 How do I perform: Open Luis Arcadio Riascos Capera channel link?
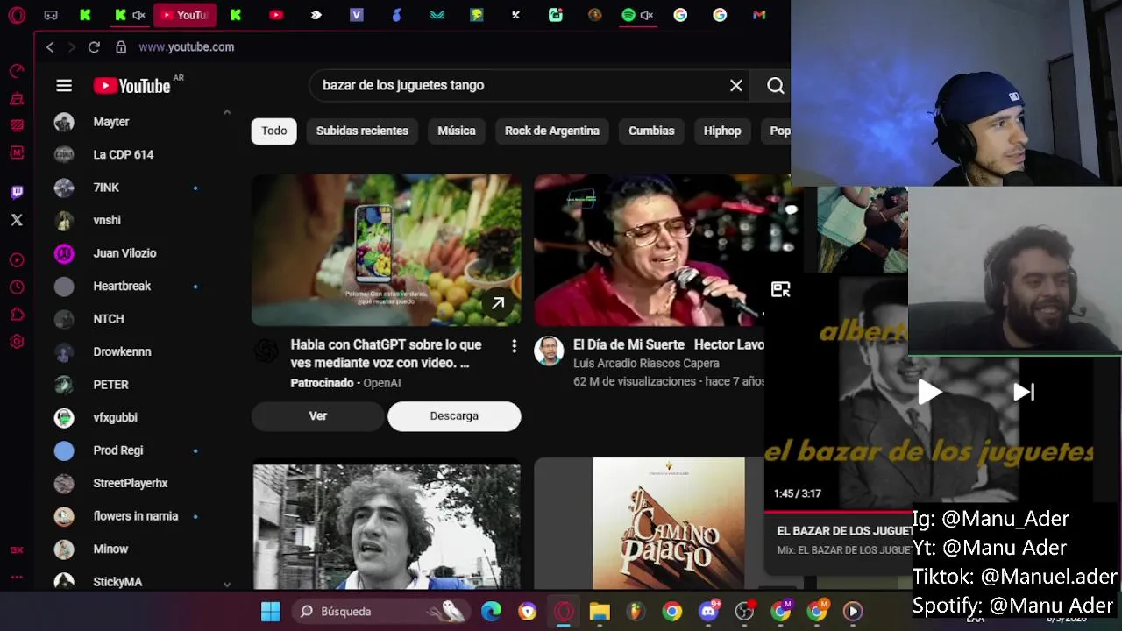646,364
